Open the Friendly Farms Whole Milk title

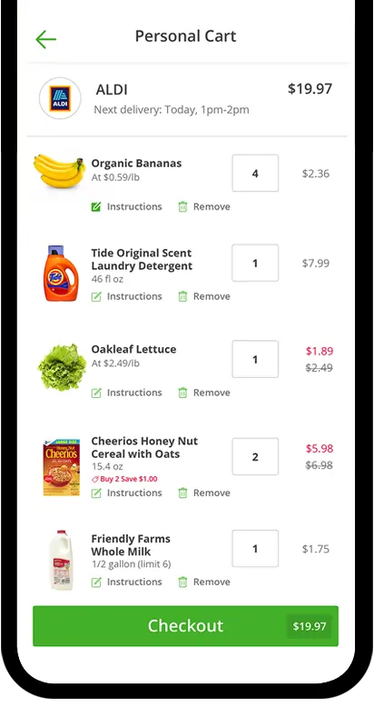click(x=131, y=545)
